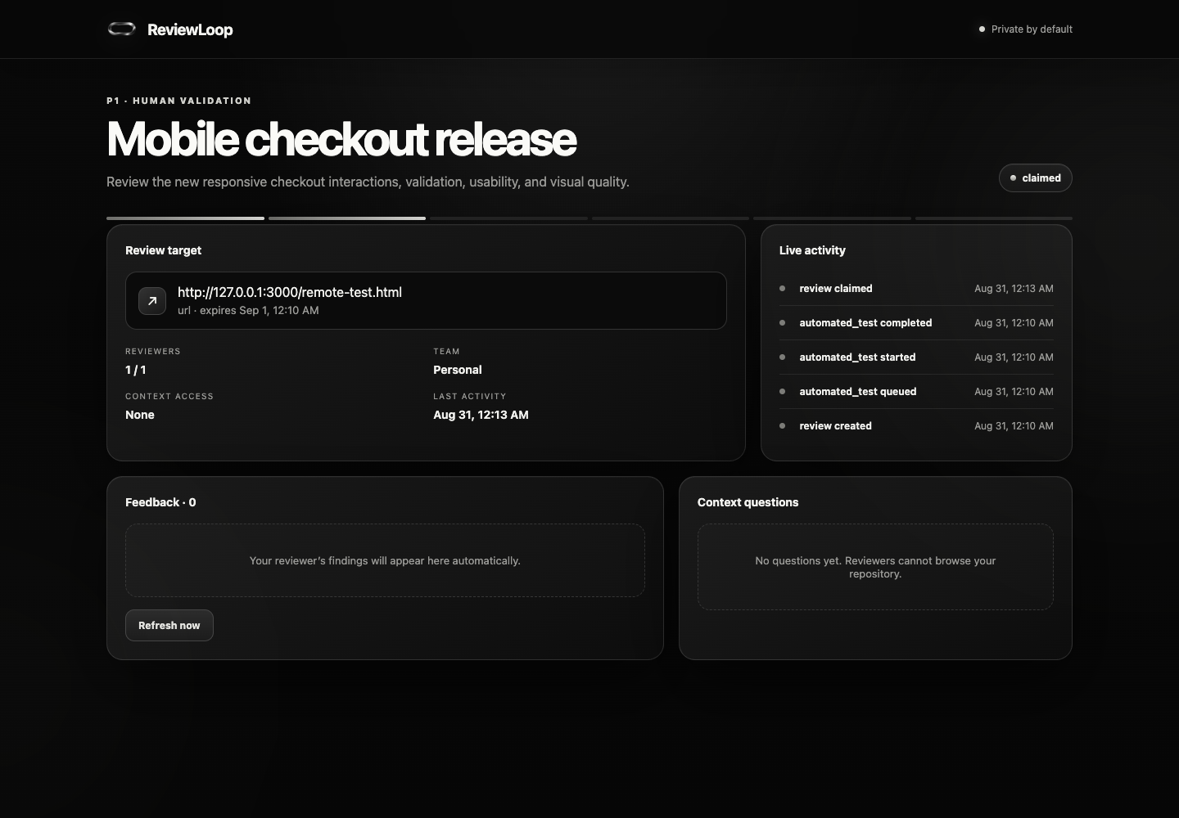The width and height of the screenshot is (1179, 818).
Task: Click the 'Mobile checkout release' title
Action: 341,139
